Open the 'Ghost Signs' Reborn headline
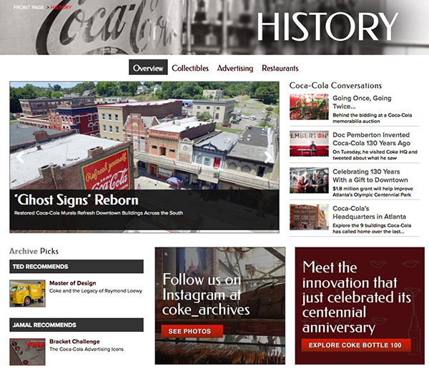Screen dimensions: 429x369 click(x=77, y=200)
